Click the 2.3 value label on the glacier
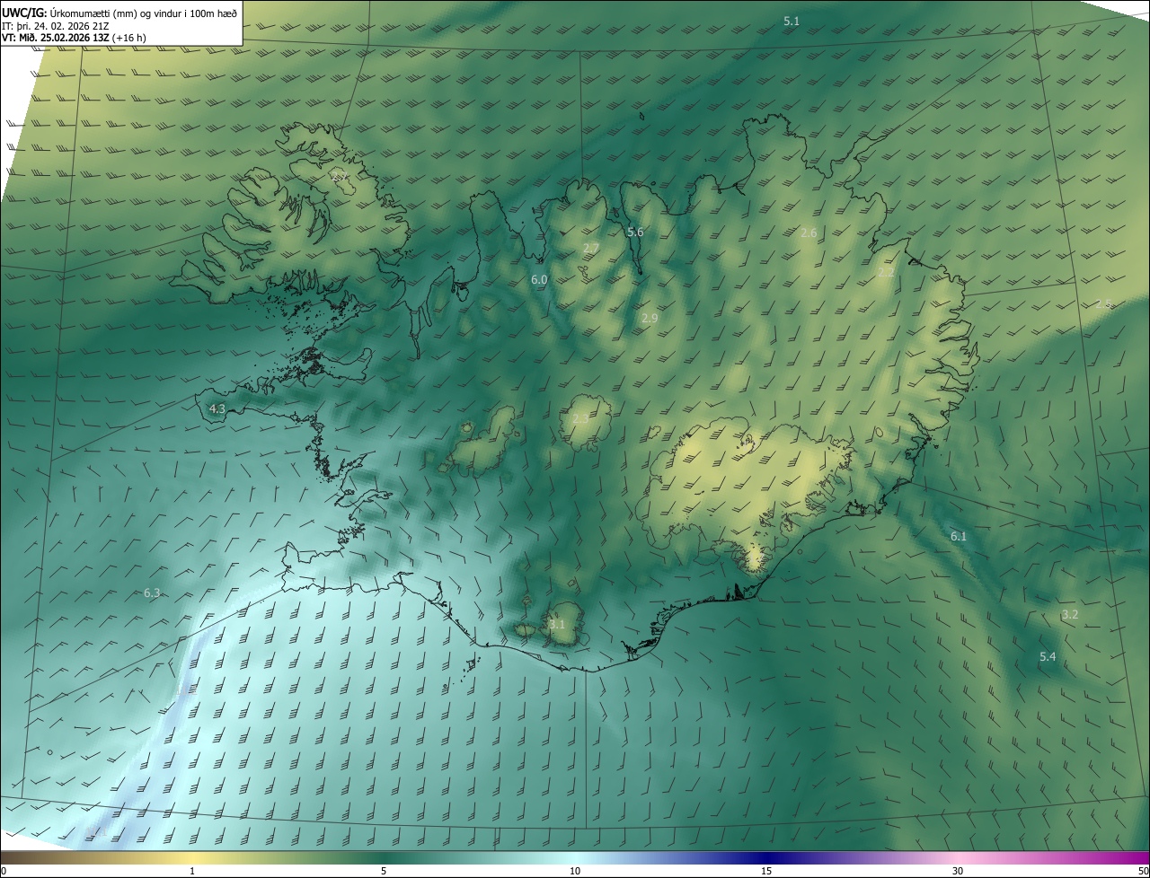 (x=580, y=418)
